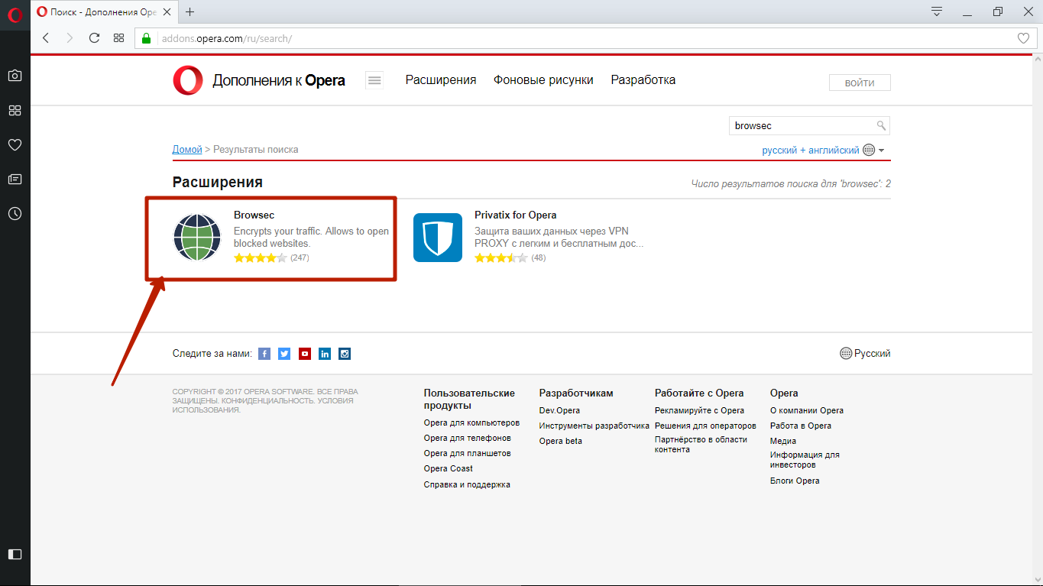
Task: Open the tab menu icon in title bar
Action: (937, 11)
